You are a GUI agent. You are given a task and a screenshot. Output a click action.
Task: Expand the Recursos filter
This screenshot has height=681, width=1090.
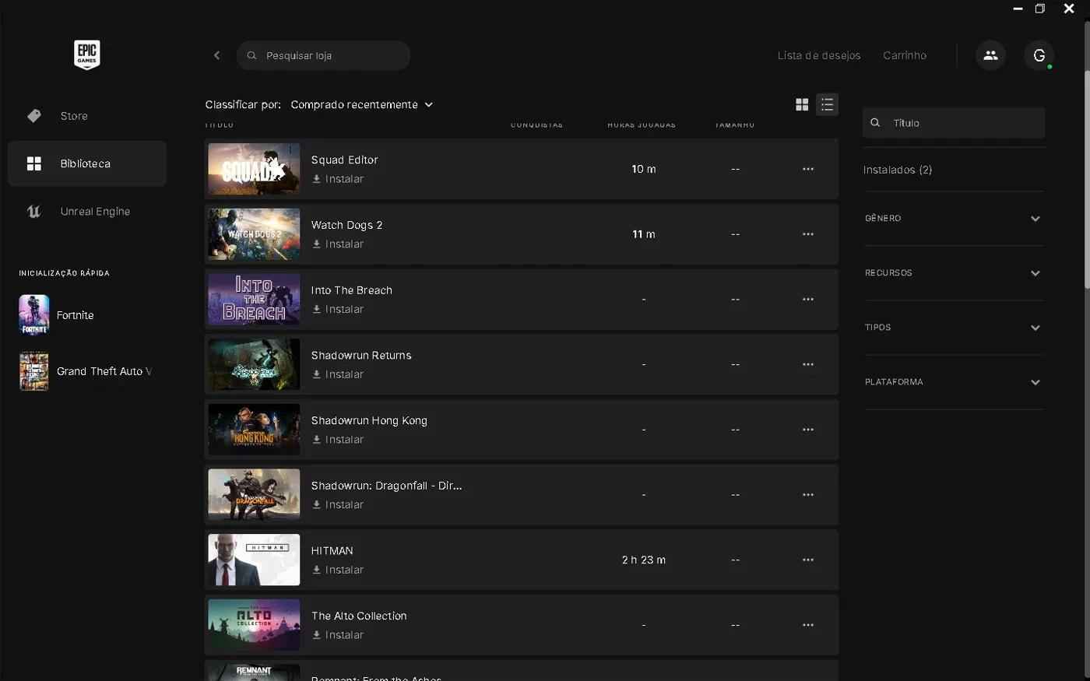point(953,273)
